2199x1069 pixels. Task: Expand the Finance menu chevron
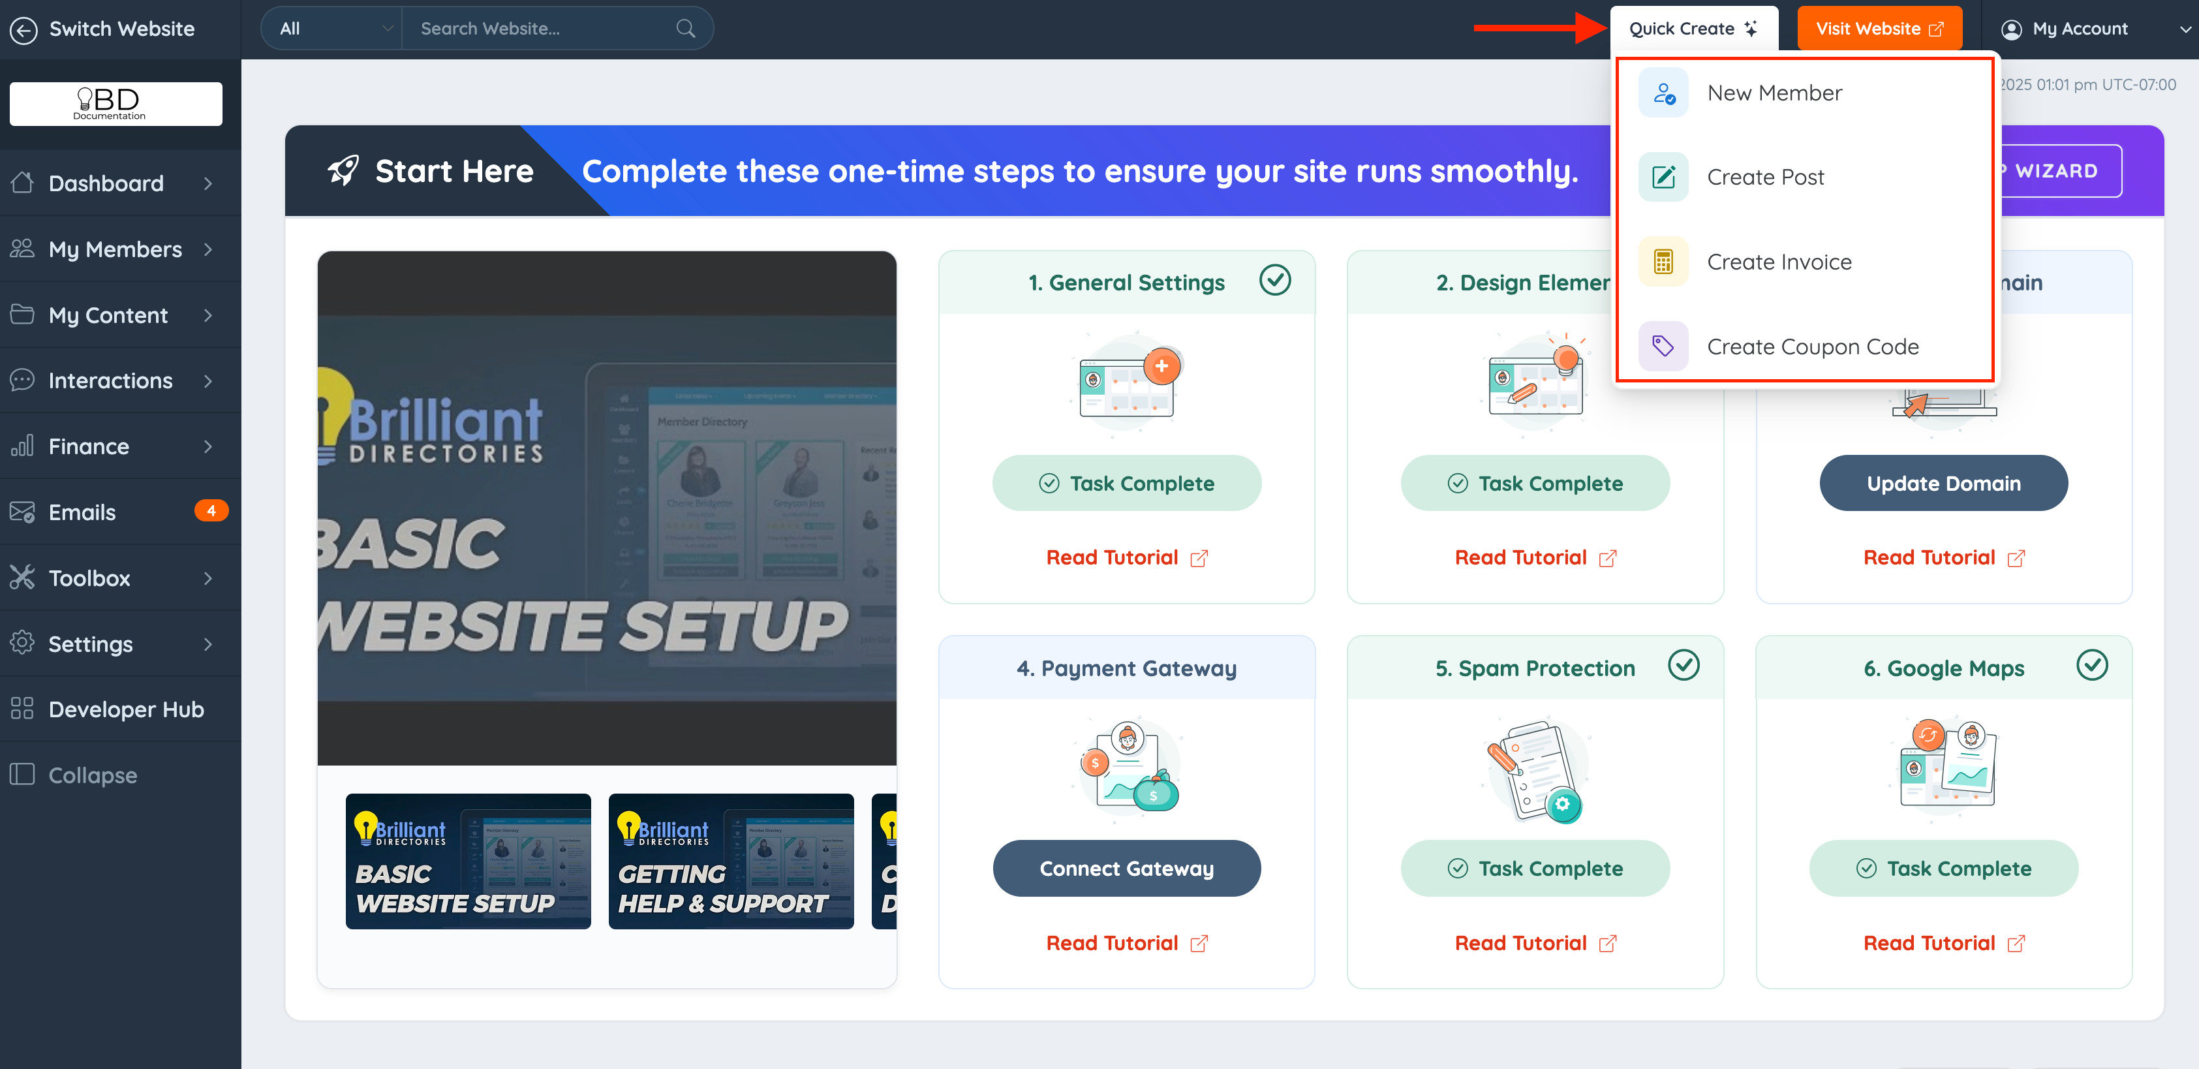click(208, 446)
